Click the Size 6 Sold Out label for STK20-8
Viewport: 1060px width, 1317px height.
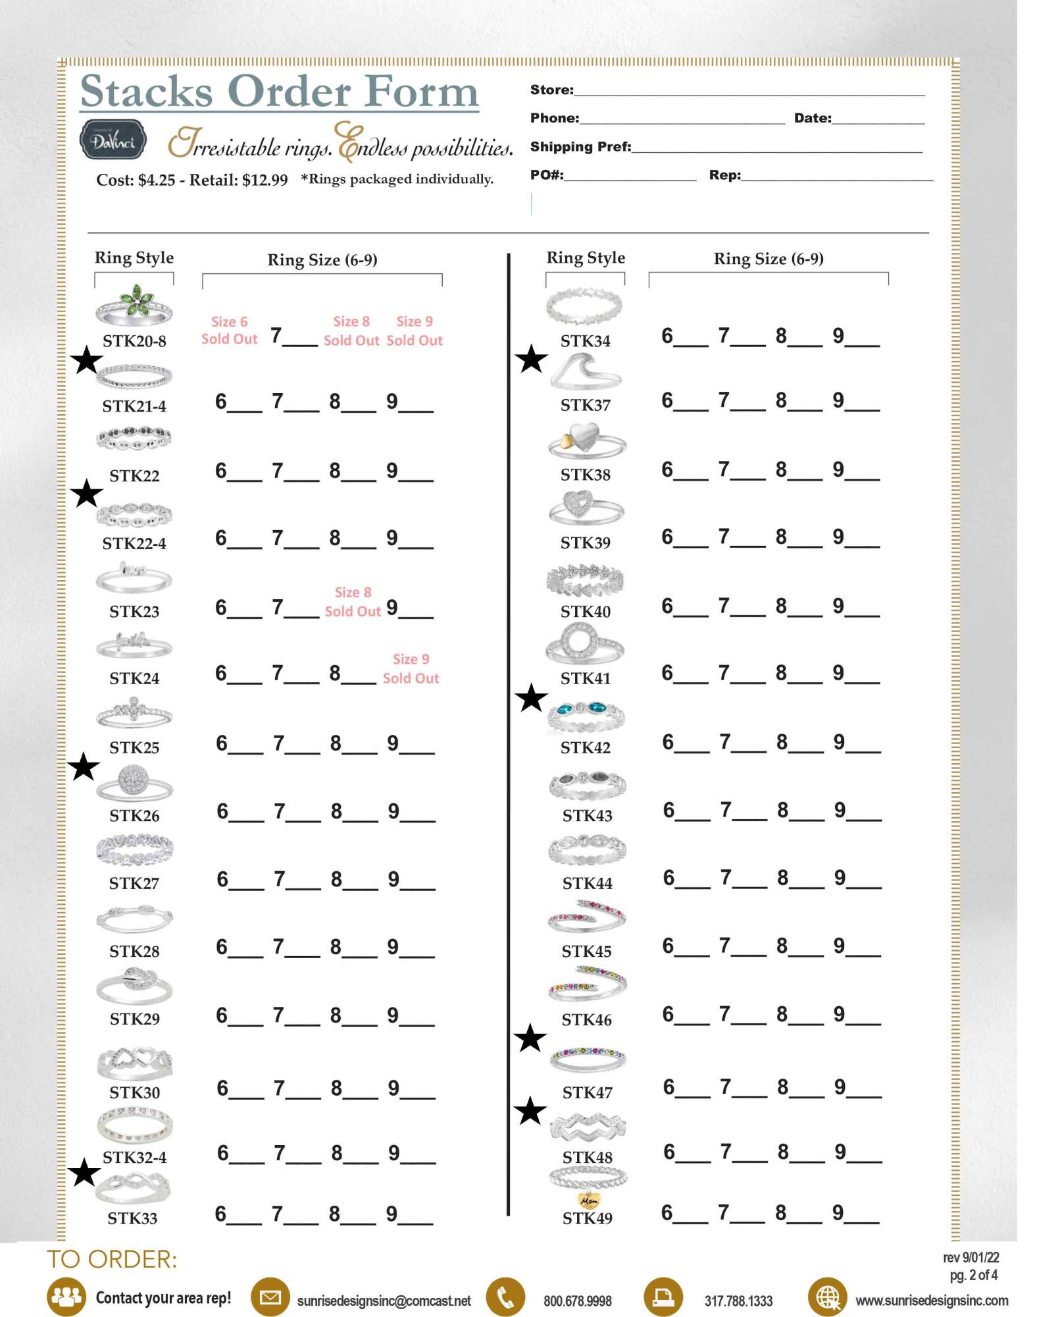pos(229,331)
